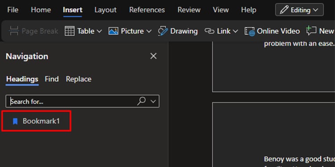
Task: Click the magnifying glass search icon
Action: click(x=142, y=101)
